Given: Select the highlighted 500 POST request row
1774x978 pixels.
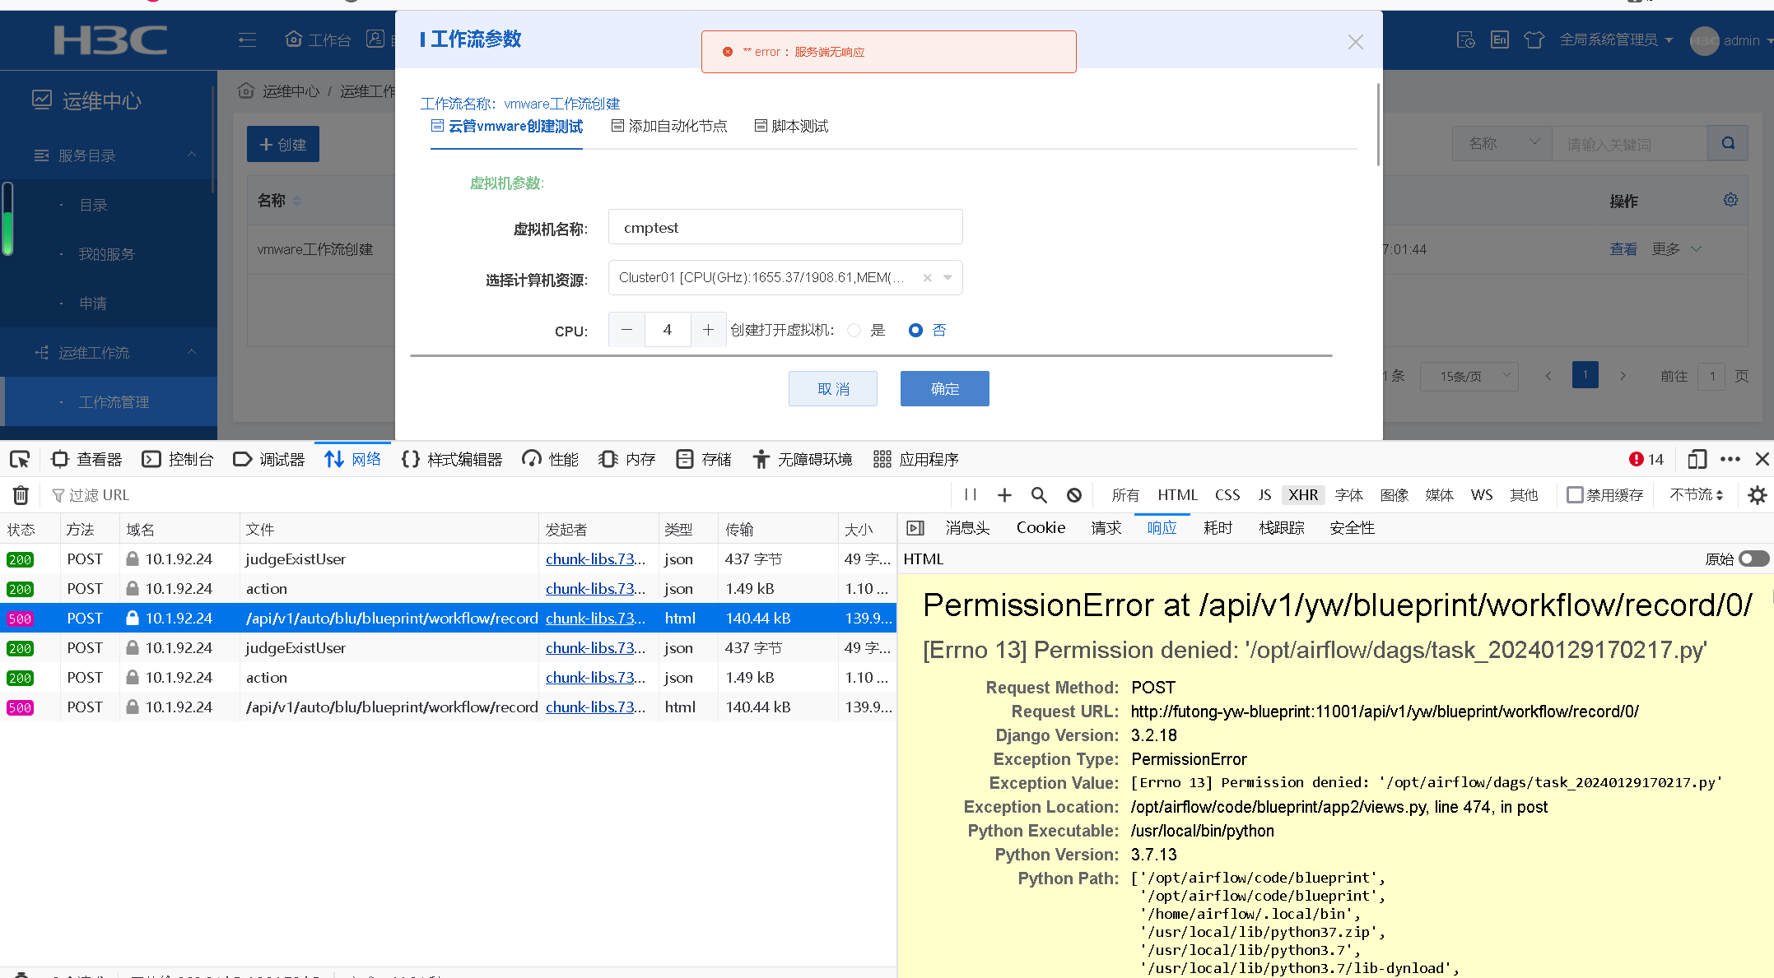Looking at the screenshot, I should [x=448, y=619].
